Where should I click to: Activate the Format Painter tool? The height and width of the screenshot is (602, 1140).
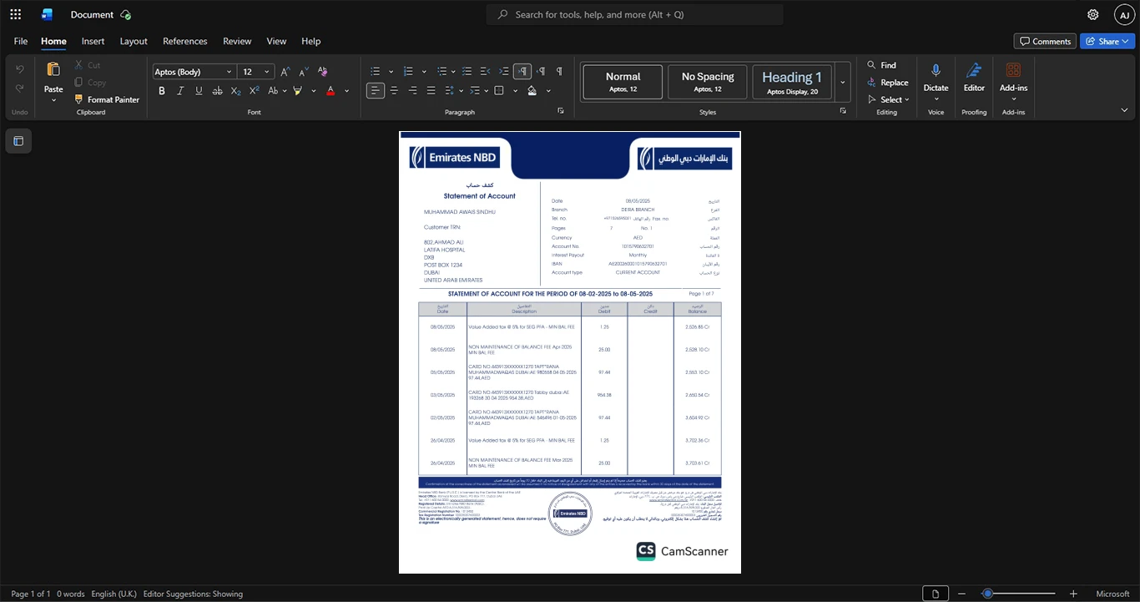(107, 99)
